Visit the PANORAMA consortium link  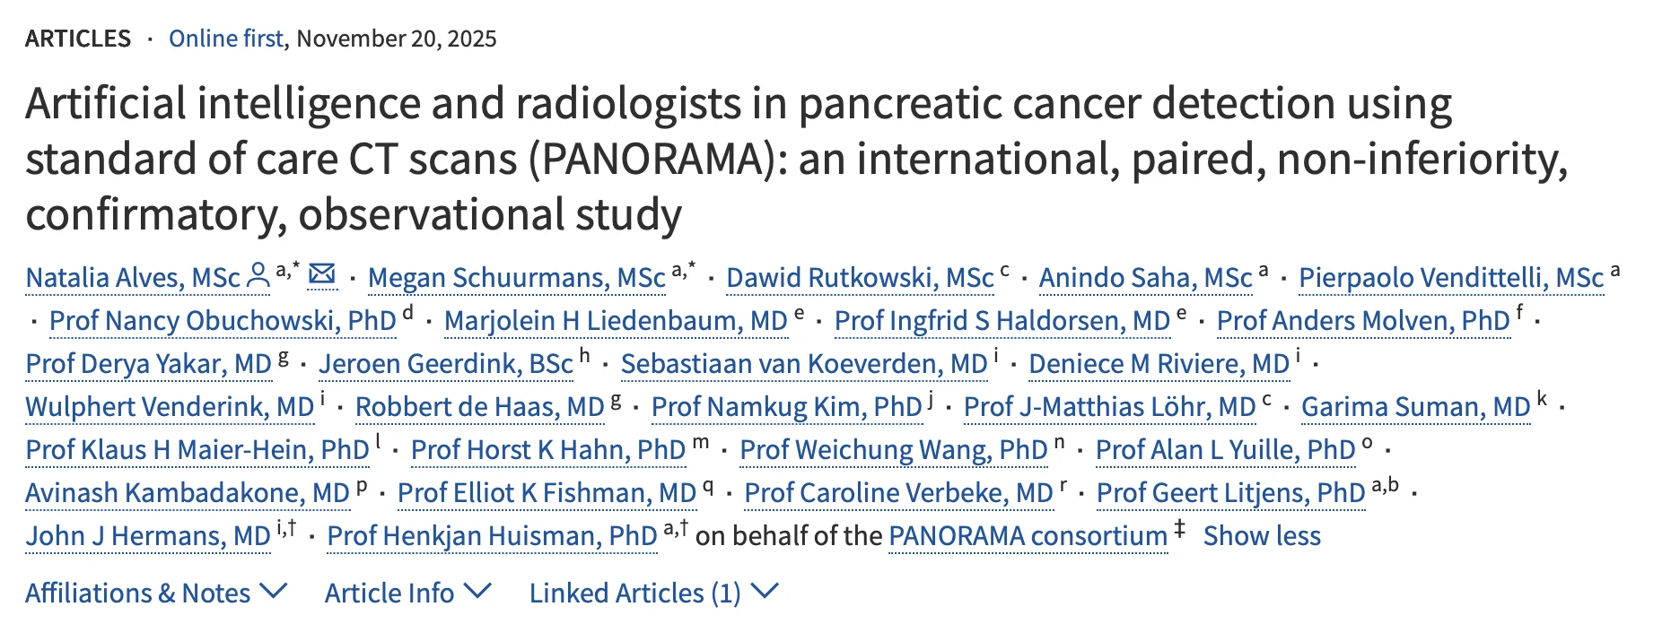point(1025,536)
